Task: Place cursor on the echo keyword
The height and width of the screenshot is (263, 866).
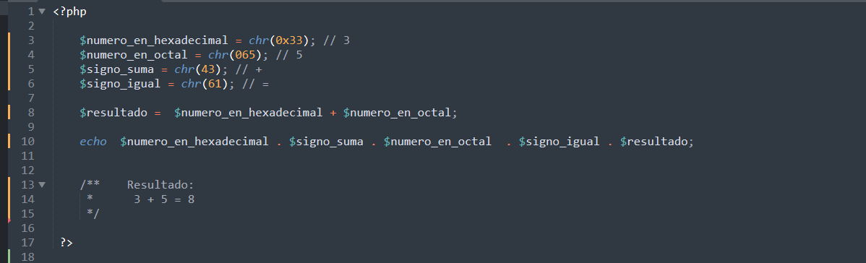Action: (x=93, y=142)
